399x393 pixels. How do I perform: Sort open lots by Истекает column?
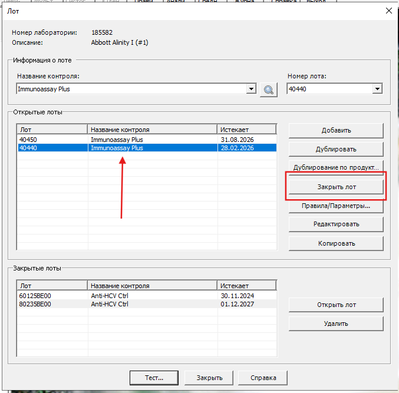pos(246,130)
